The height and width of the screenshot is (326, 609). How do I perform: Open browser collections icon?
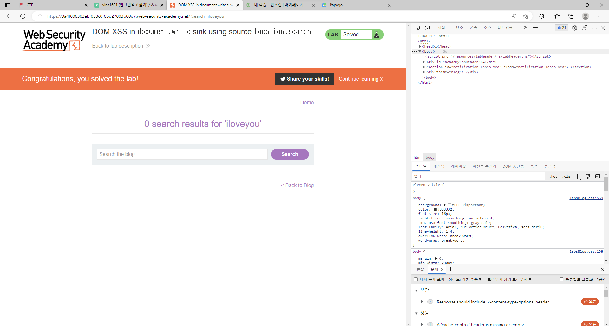pyautogui.click(x=571, y=16)
